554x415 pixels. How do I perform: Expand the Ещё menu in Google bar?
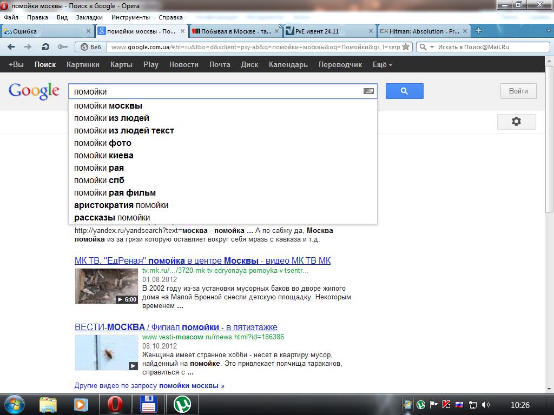point(382,65)
